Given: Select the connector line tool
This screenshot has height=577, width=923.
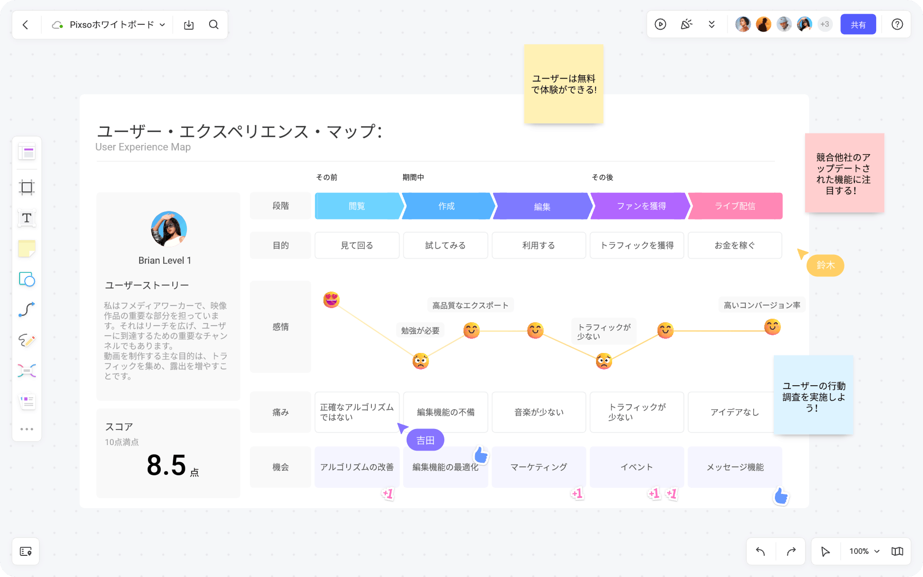Looking at the screenshot, I should pyautogui.click(x=27, y=309).
